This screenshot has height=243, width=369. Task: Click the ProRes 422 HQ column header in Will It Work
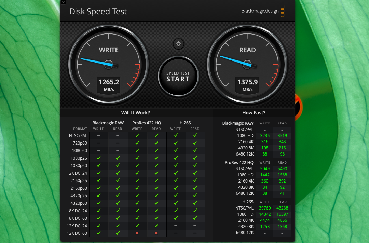tap(147, 123)
